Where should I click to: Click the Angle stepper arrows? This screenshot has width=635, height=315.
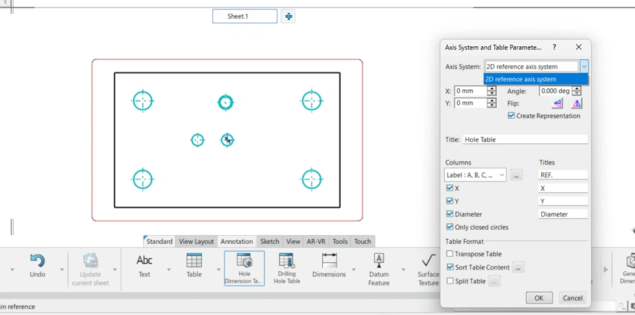[x=577, y=91]
